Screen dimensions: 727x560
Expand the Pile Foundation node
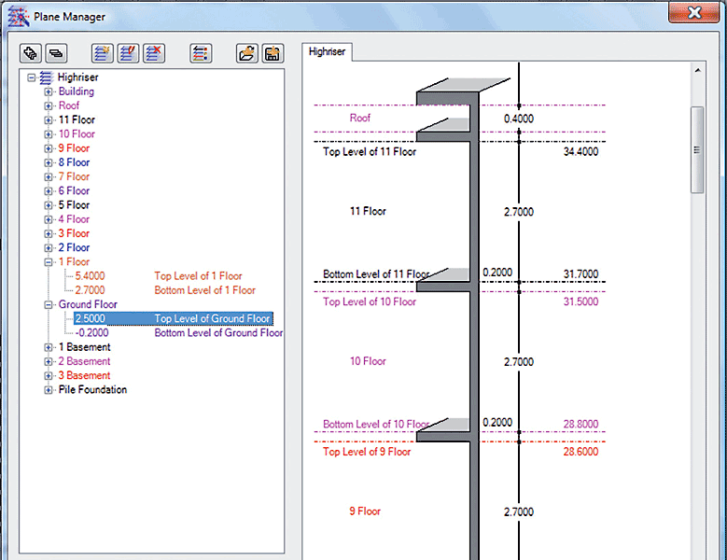click(49, 390)
